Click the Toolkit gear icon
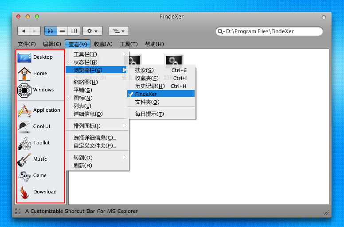 [x=24, y=143]
